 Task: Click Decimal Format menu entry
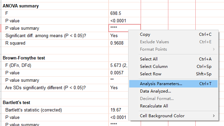click(x=173, y=99)
